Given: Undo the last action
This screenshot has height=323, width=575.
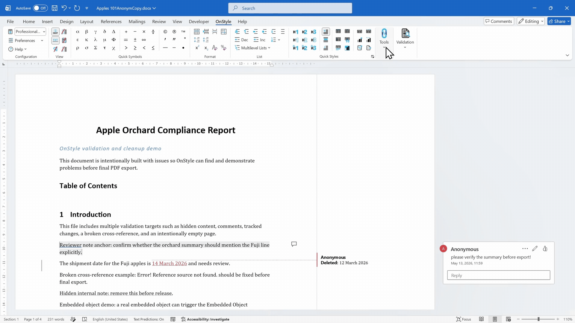Looking at the screenshot, I should [64, 8].
